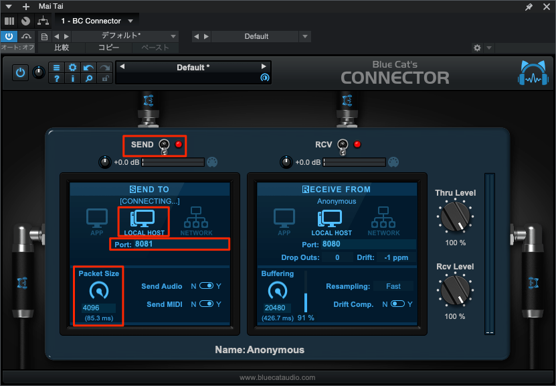Click the MIDI connector icon next to RCV meter
The height and width of the screenshot is (386, 556).
click(393, 162)
